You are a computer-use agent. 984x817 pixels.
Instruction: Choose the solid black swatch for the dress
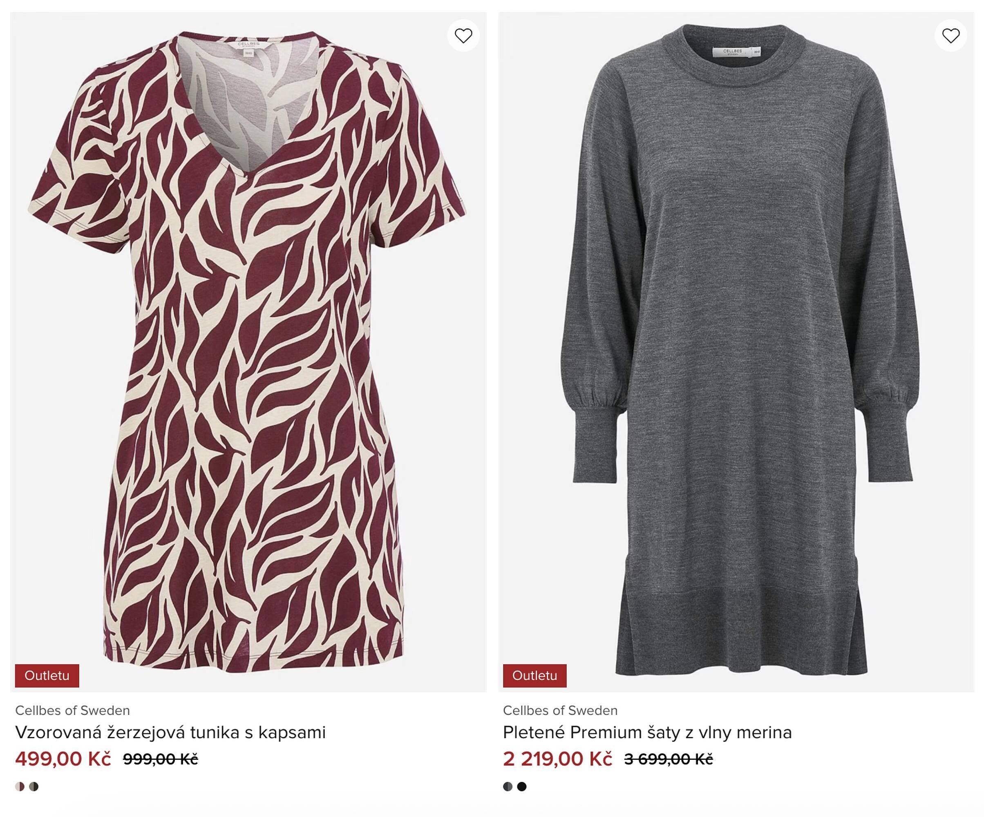coord(521,786)
